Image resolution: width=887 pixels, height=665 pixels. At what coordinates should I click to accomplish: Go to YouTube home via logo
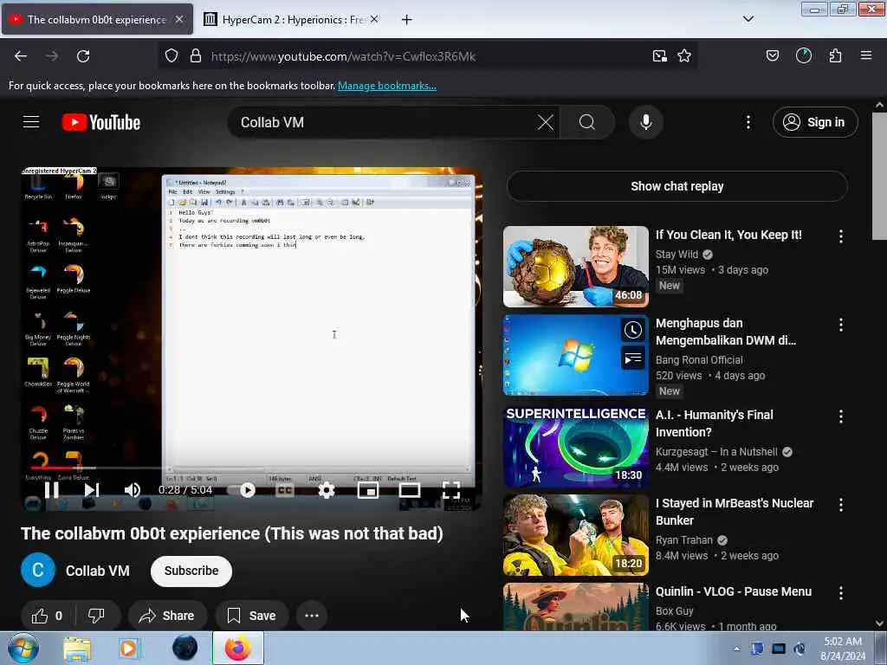pos(101,122)
